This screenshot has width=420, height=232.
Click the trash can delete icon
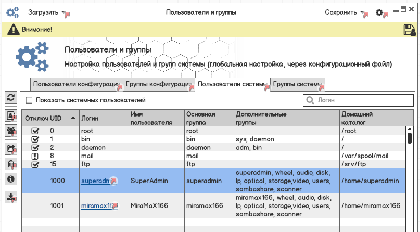pyautogui.click(x=11, y=164)
